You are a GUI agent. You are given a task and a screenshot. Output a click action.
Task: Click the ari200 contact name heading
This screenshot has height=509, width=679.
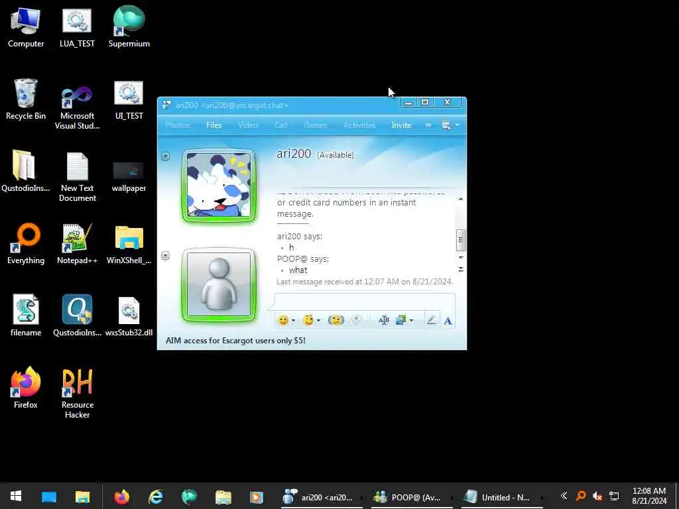coord(294,154)
